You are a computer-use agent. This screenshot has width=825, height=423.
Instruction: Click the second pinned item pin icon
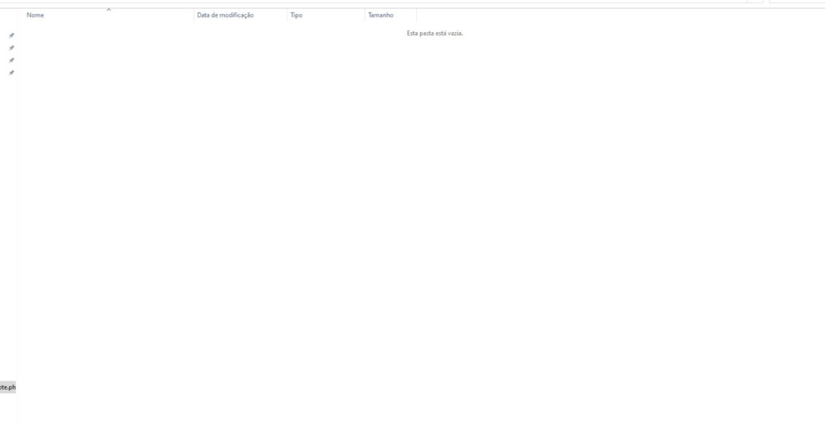(11, 48)
